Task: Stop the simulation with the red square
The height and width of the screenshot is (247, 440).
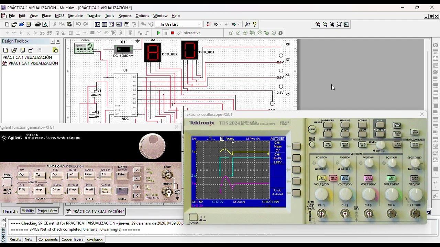Action: 173,33
